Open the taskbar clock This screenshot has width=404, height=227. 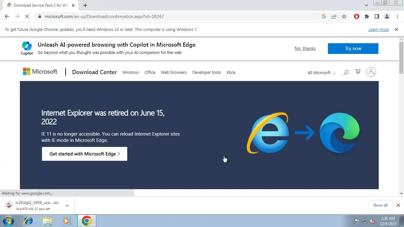pos(388,221)
